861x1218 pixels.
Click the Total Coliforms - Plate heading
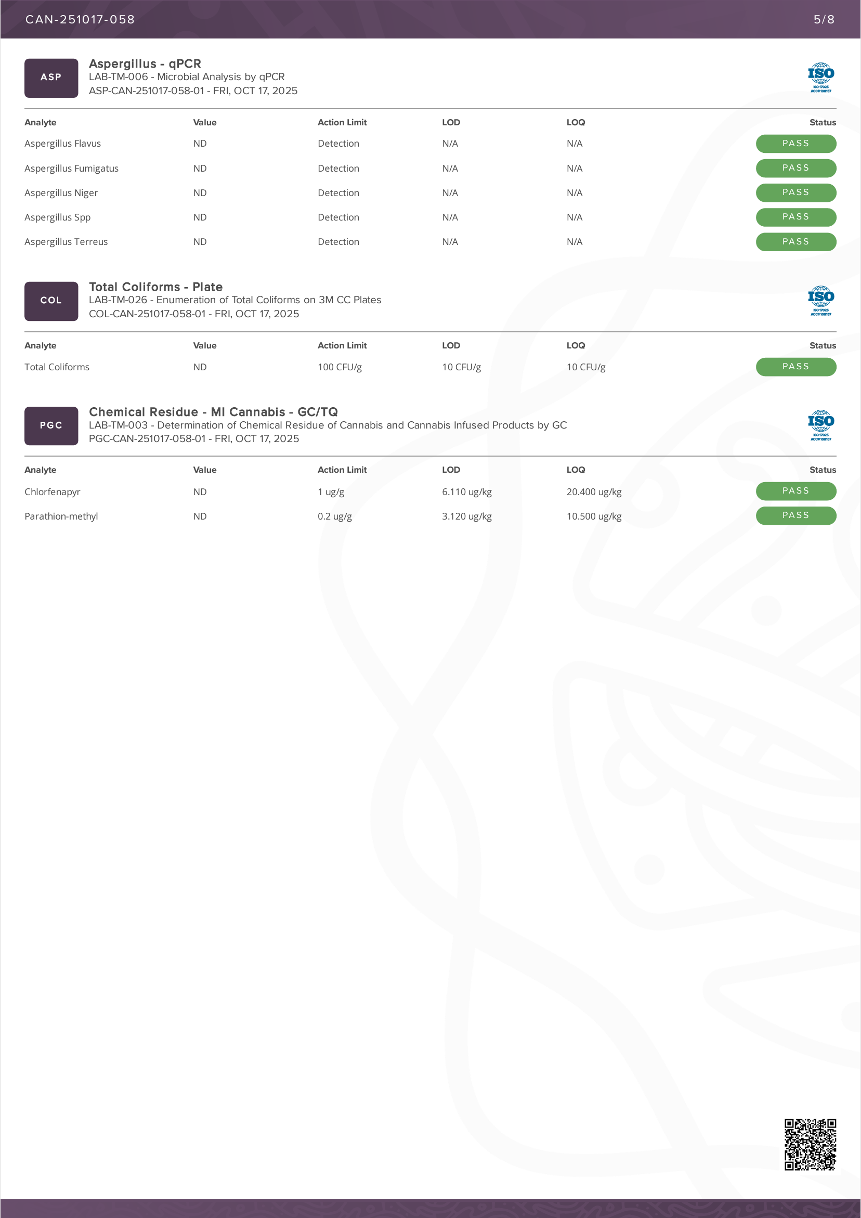point(155,287)
